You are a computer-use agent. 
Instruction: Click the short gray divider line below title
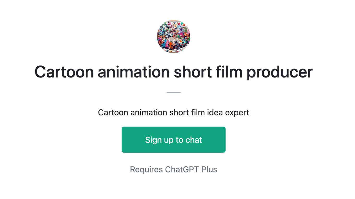[174, 92]
